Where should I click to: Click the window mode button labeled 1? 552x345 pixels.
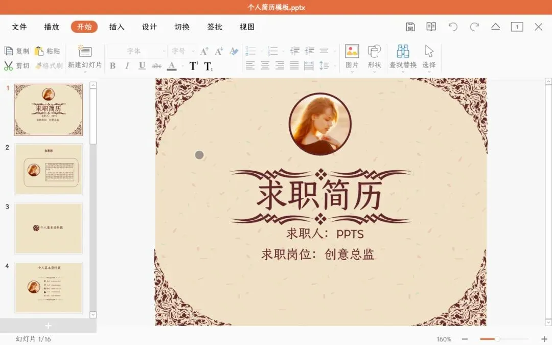(517, 27)
